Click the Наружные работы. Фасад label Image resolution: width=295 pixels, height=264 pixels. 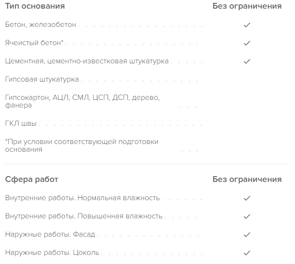[50, 234]
